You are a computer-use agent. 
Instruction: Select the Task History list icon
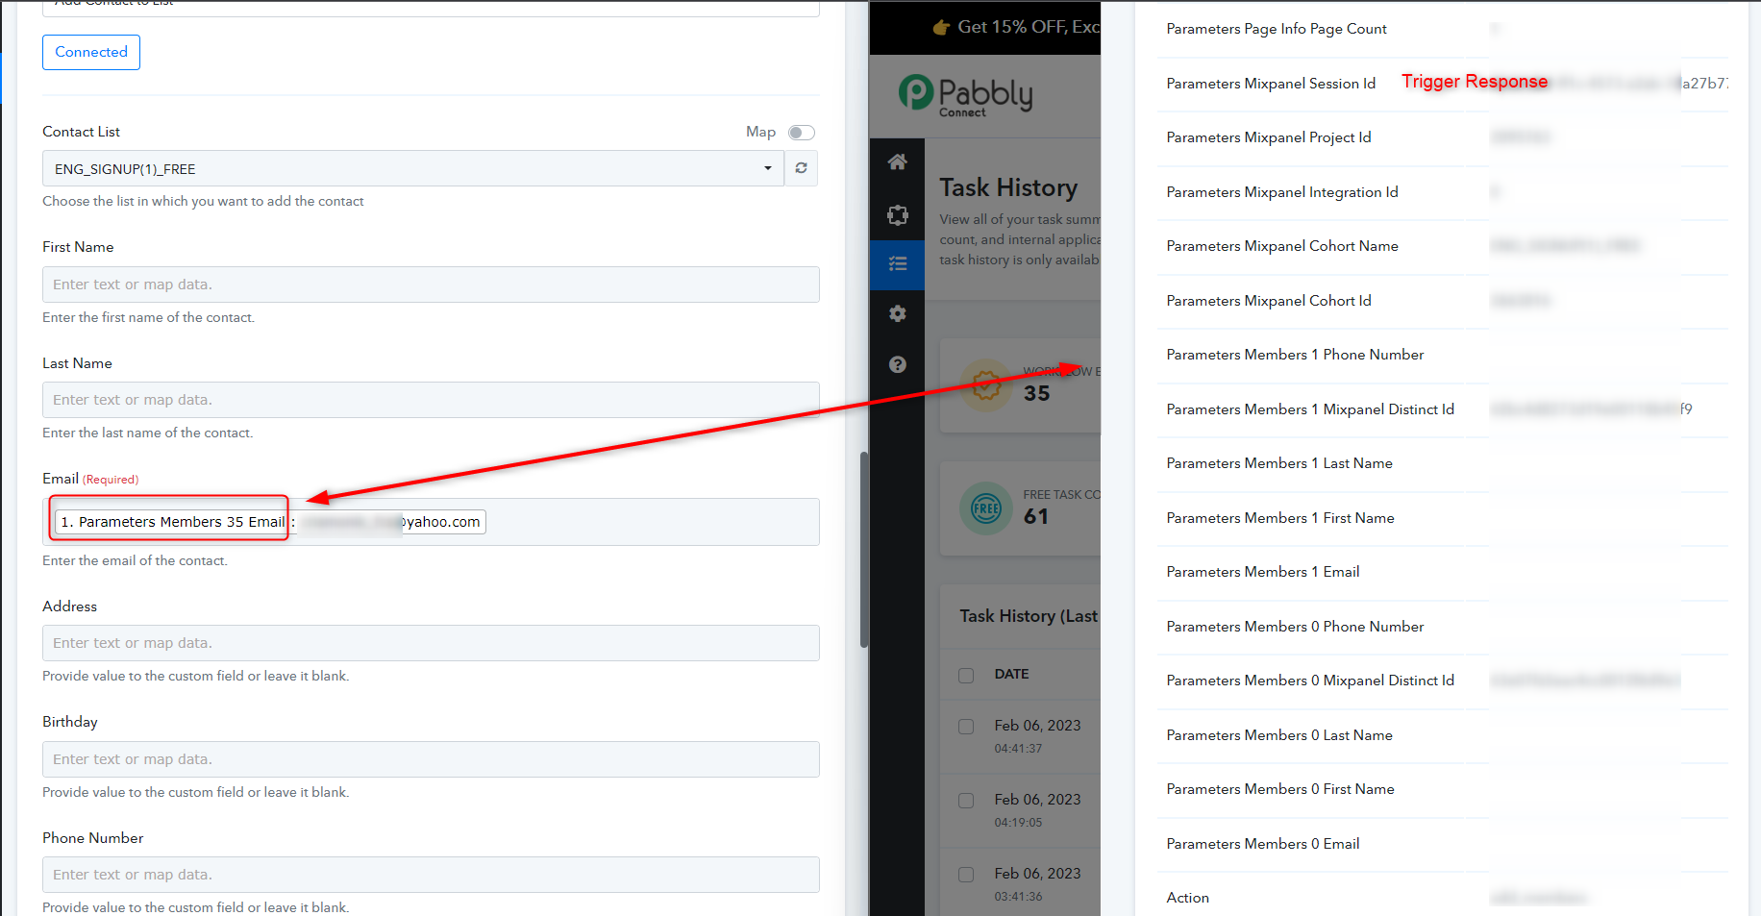pyautogui.click(x=897, y=264)
